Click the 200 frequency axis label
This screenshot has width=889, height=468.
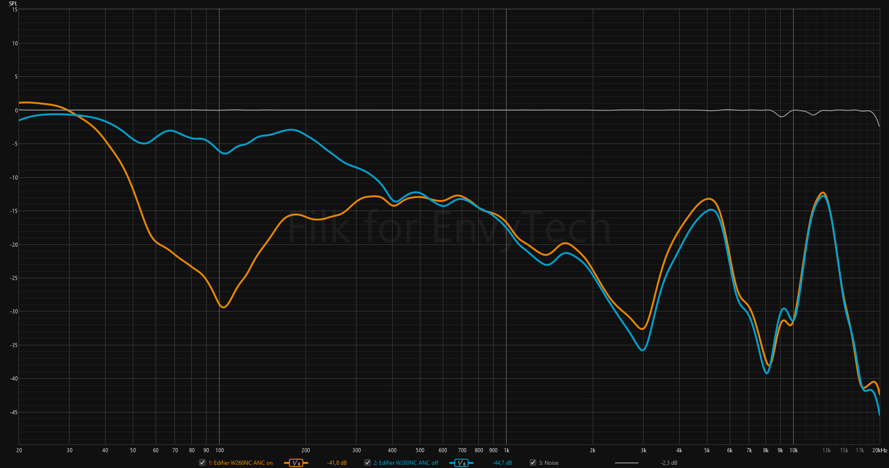pyautogui.click(x=306, y=450)
